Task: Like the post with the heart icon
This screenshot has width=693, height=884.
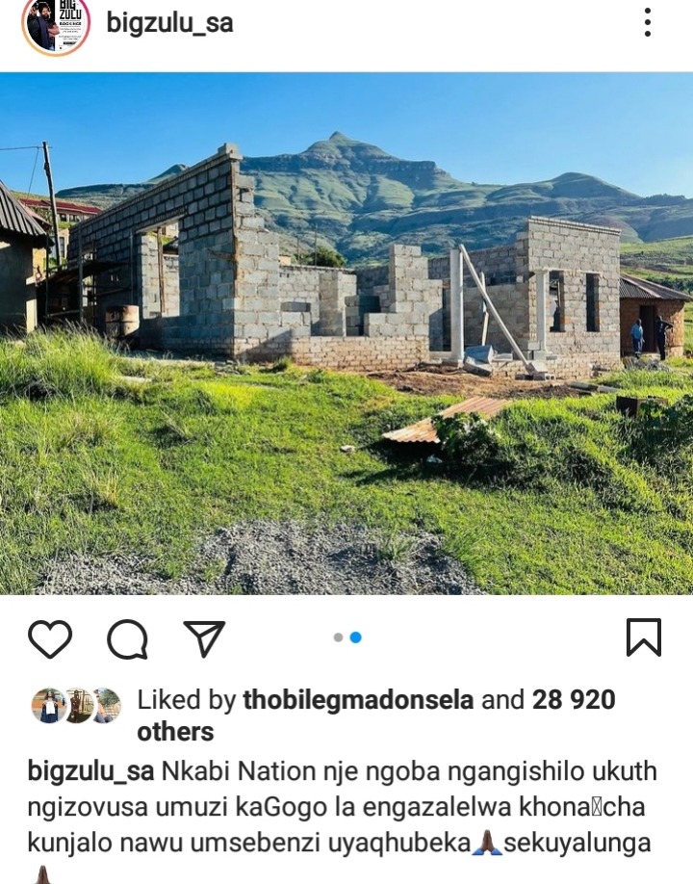Action: pos(50,638)
